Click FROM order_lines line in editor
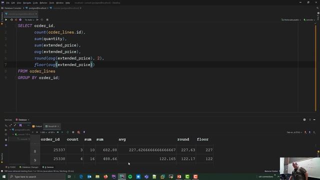 [36, 71]
